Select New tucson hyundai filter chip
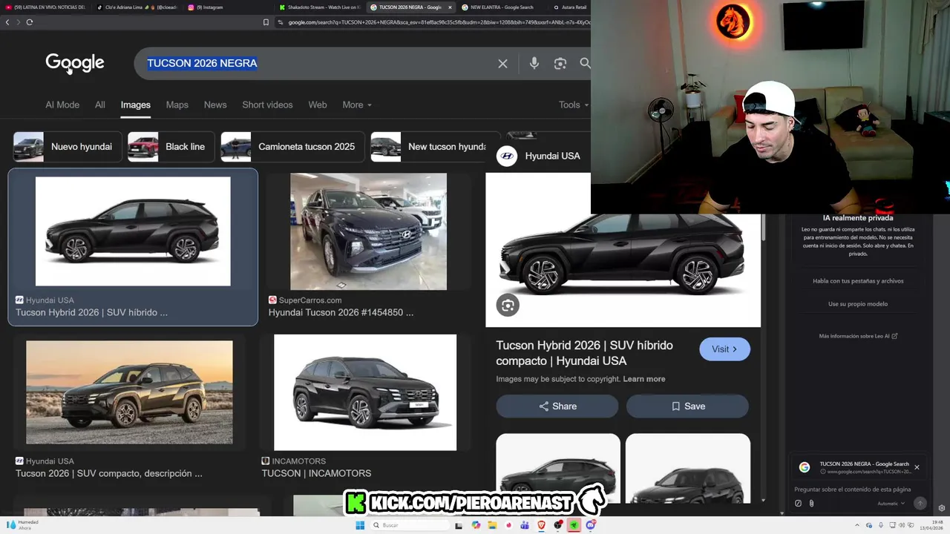The height and width of the screenshot is (534, 950). [435, 147]
